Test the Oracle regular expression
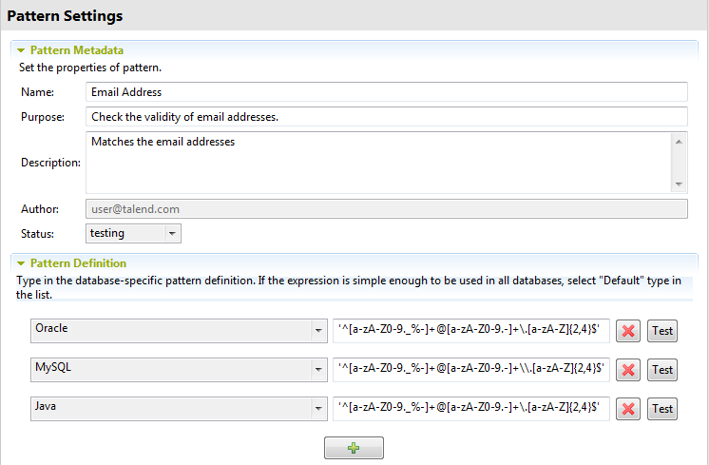Viewport: 709px width, 465px height. [662, 331]
